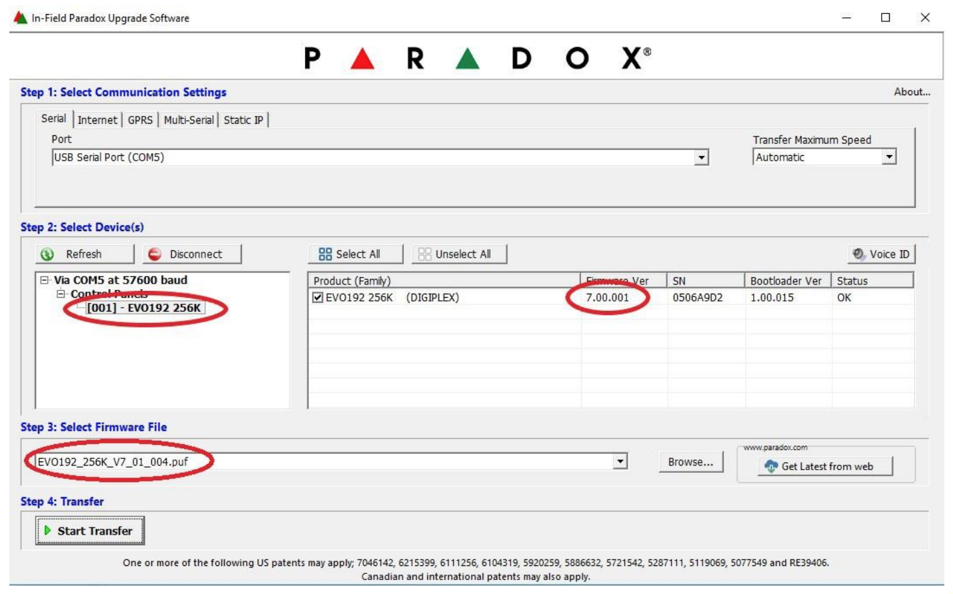Click Start Transfer button
Screen dimensions: 953x594
[90, 531]
